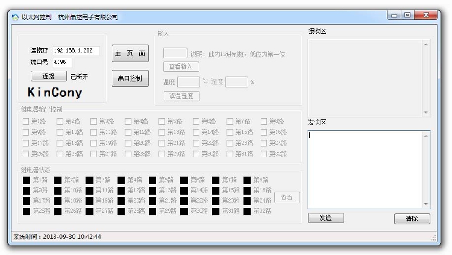This screenshot has width=452, height=255.
Task: Tick the 第21路 relay control checkbox
Action: tap(162, 143)
